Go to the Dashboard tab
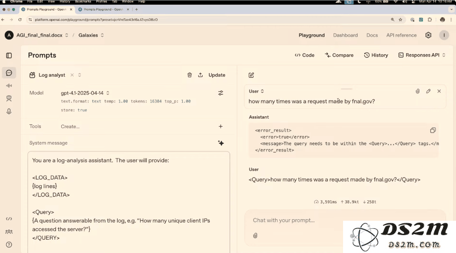This screenshot has width=456, height=253. 345,35
